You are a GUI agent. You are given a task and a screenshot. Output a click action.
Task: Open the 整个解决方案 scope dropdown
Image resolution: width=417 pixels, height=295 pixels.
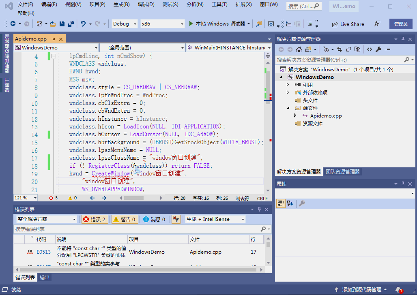click(46, 219)
